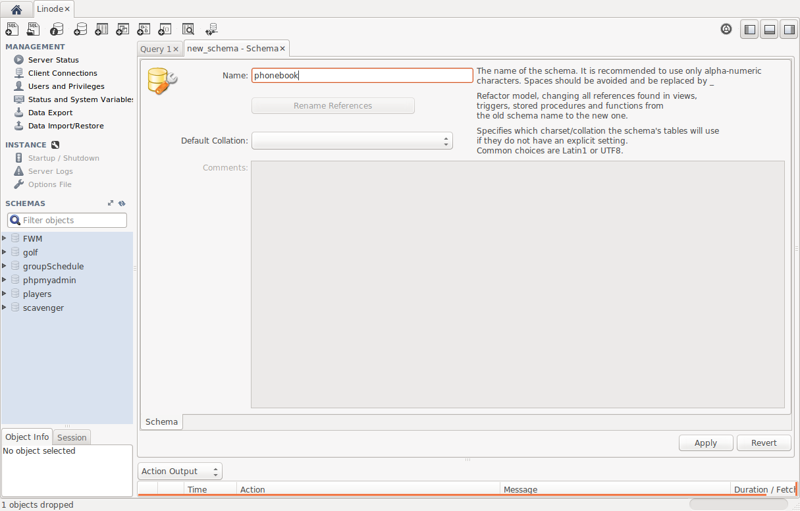Open the Action Output dropdown

180,471
